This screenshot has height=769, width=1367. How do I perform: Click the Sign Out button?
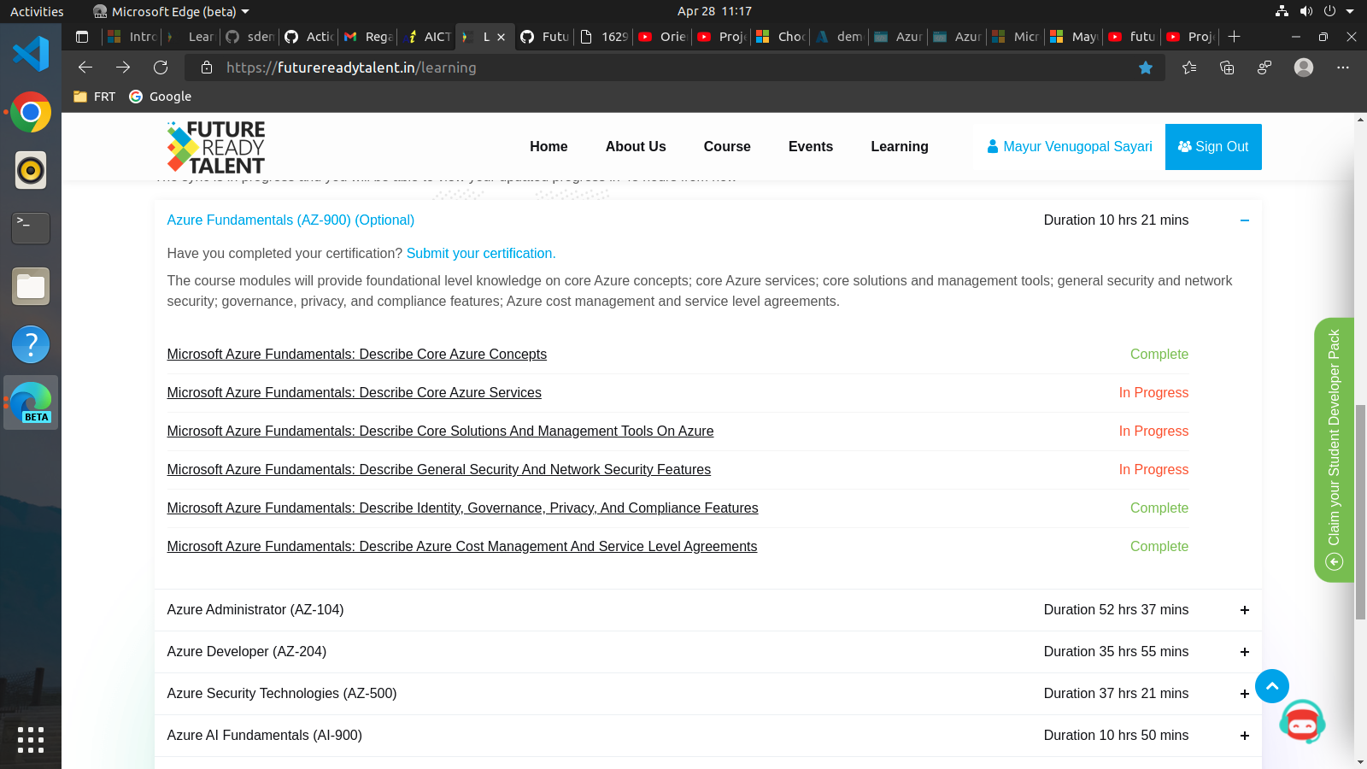(1213, 147)
